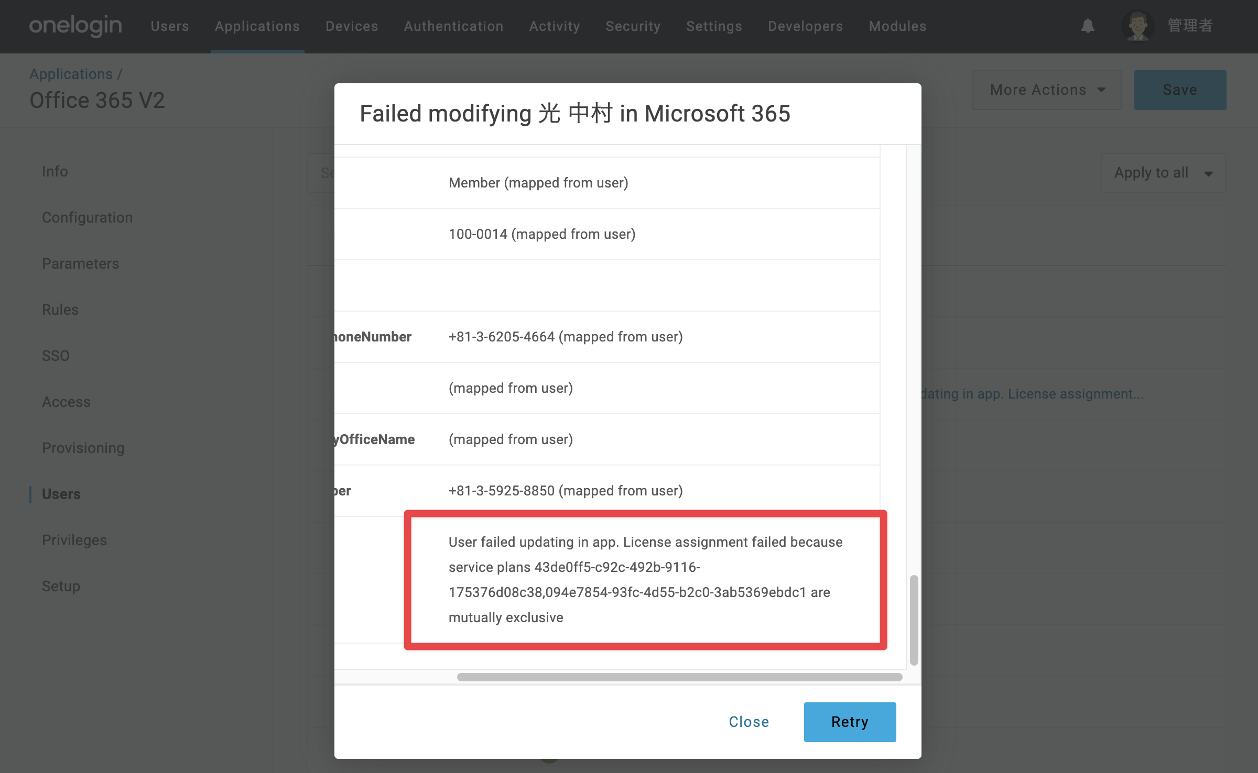This screenshot has height=773, width=1258.
Task: Open the Authentication navigation menu
Action: [453, 26]
